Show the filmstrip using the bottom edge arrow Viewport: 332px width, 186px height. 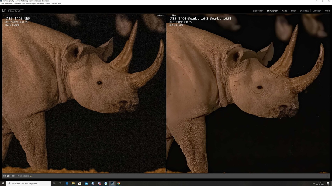(166, 180)
